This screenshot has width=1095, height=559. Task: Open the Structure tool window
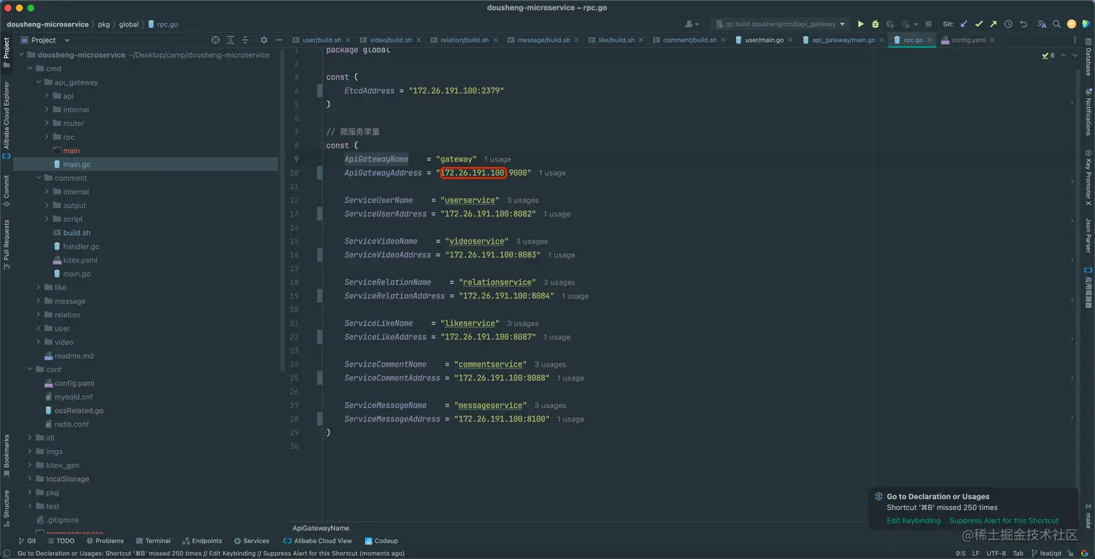pos(7,508)
